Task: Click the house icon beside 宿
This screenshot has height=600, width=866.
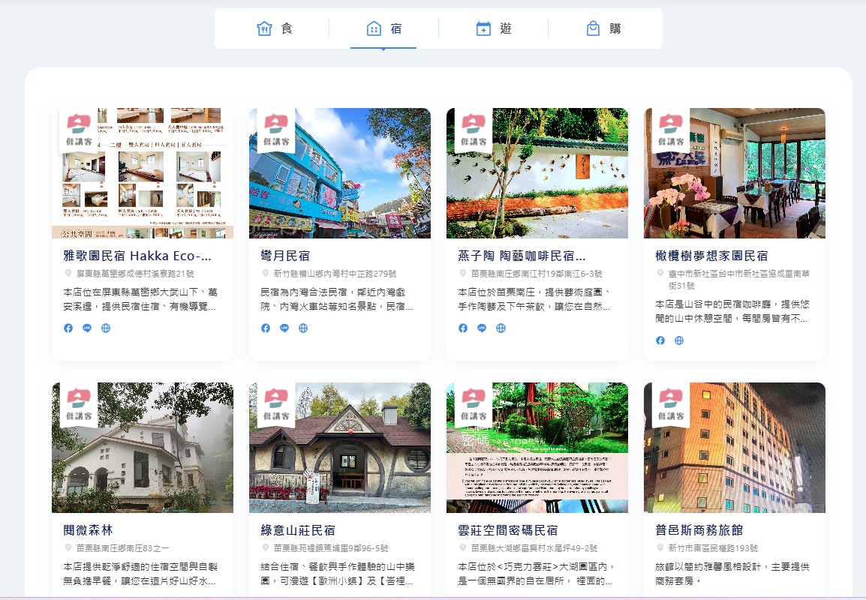Action: pyautogui.click(x=374, y=28)
